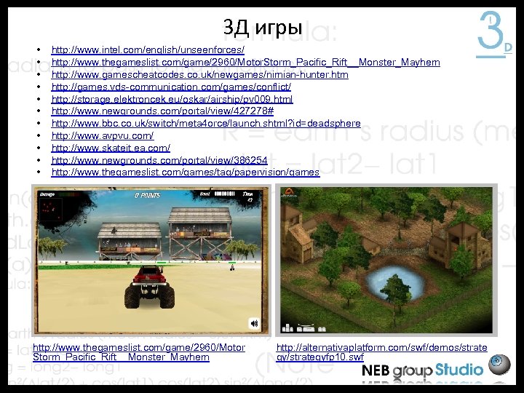524x393 pixels.
Task: Click the slide title 3Д игры
Action: point(263,27)
